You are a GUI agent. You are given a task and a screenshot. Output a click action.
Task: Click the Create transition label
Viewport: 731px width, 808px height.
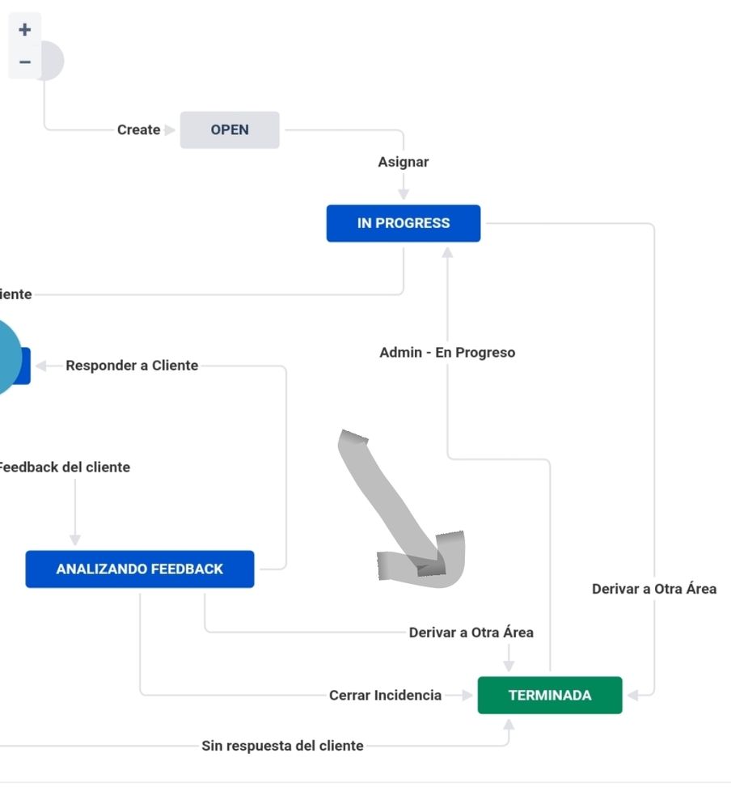[x=137, y=129]
